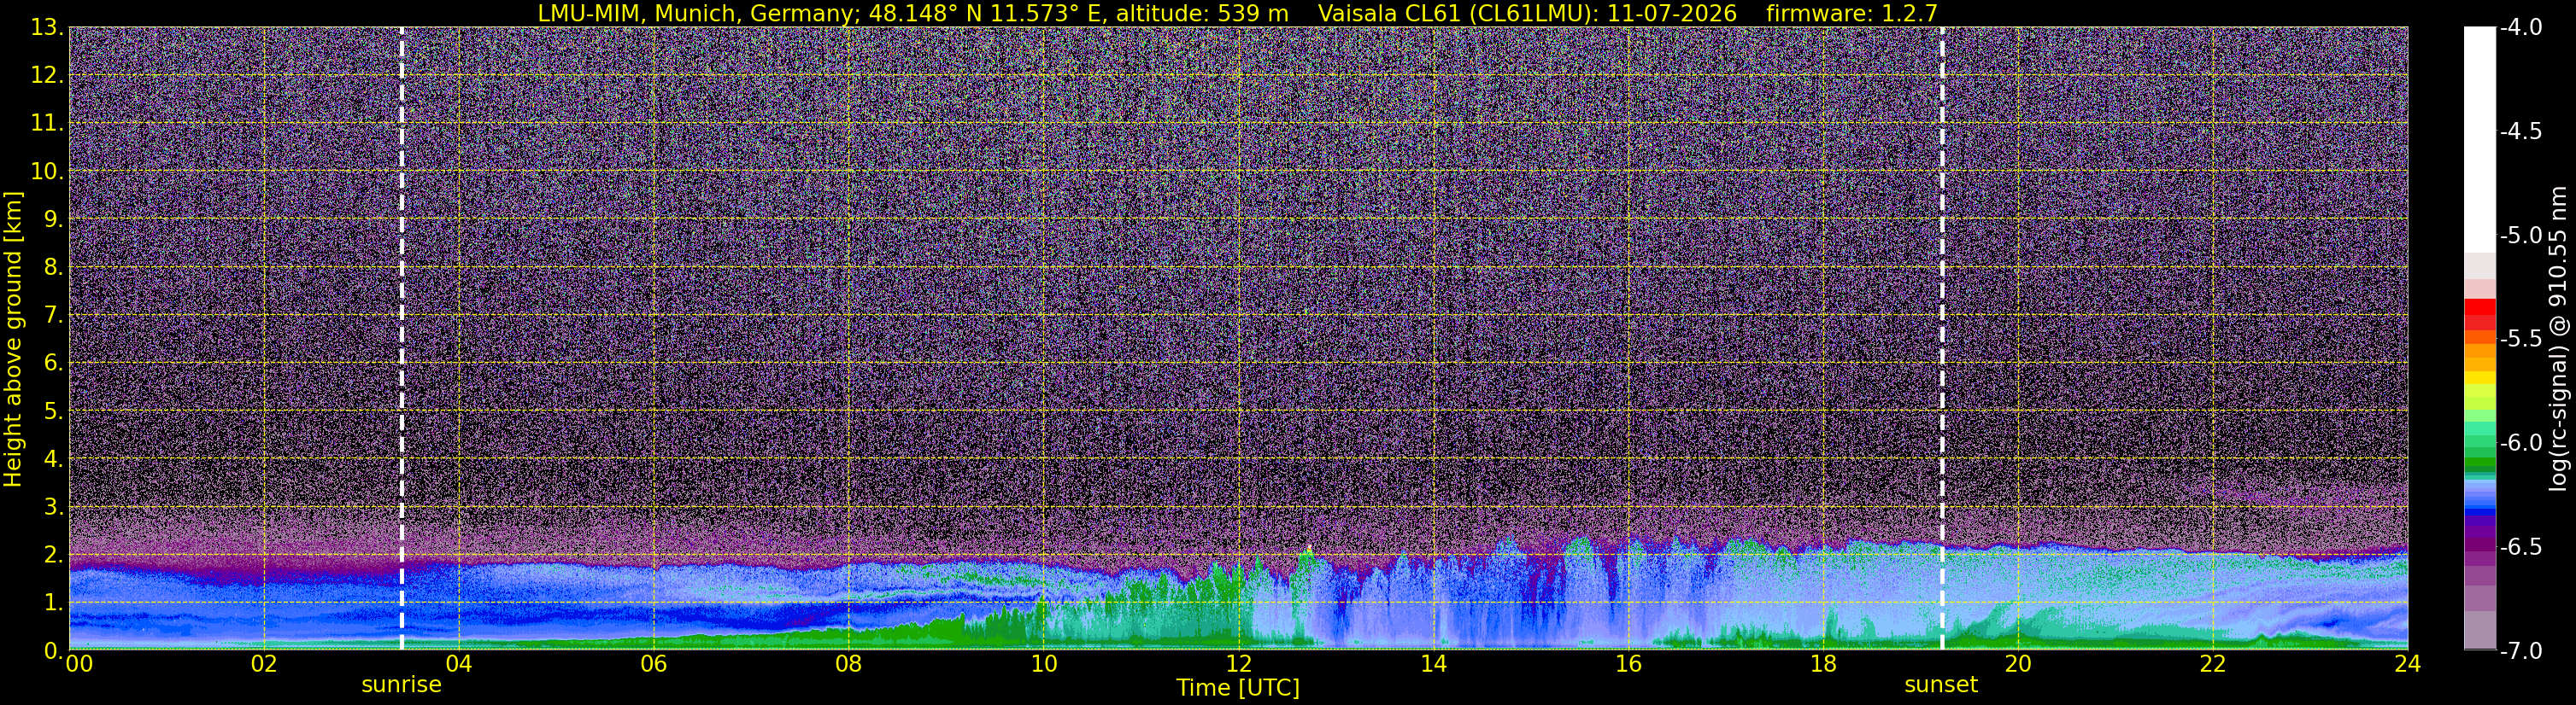Click the "5." height axis tick label
Image resolution: width=2576 pixels, height=705 pixels.
click(54, 411)
